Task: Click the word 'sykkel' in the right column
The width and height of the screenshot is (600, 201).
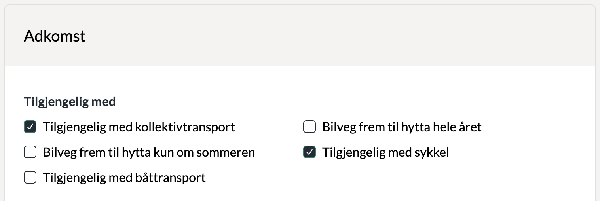Action: (x=431, y=152)
